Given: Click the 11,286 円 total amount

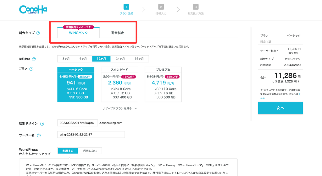Looking at the screenshot, I should pos(287,76).
